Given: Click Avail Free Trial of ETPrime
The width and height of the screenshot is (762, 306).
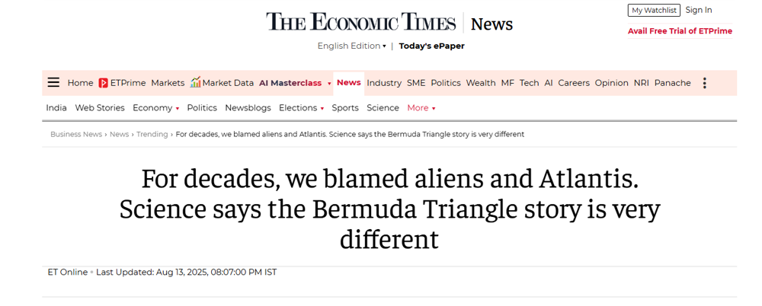Looking at the screenshot, I should point(680,31).
